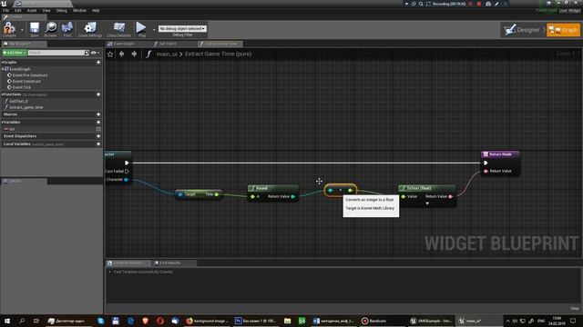This screenshot has height=327, width=583.
Task: Expand the Compile options dropdown arrow
Action: pyautogui.click(x=22, y=30)
